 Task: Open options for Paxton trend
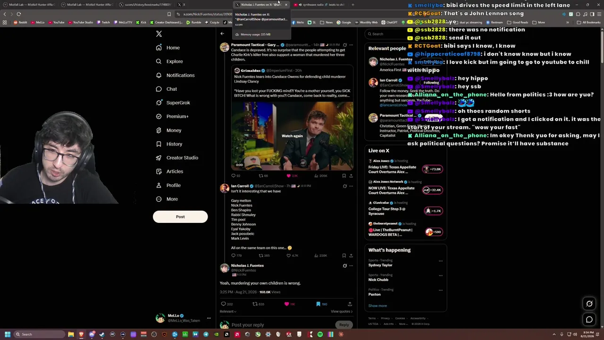click(x=441, y=290)
